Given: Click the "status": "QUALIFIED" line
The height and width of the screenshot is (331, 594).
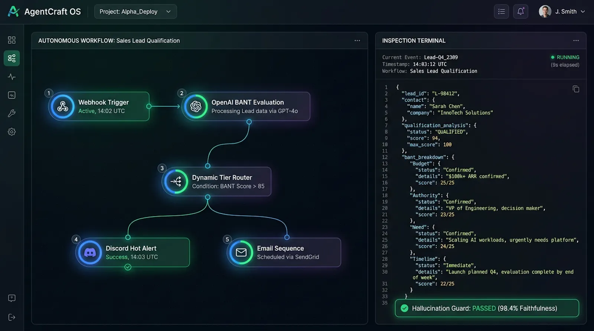Looking at the screenshot, I should 437,132.
